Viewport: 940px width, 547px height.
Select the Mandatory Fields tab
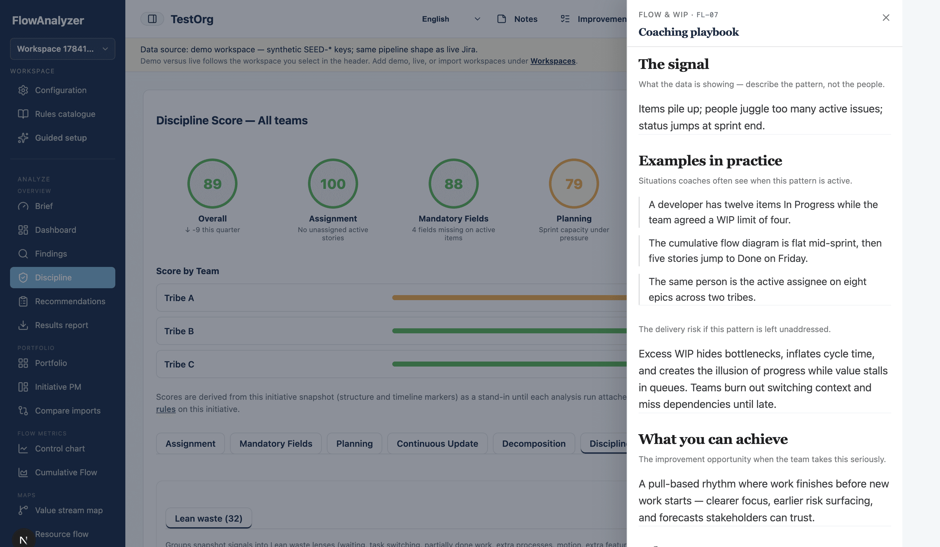tap(276, 443)
